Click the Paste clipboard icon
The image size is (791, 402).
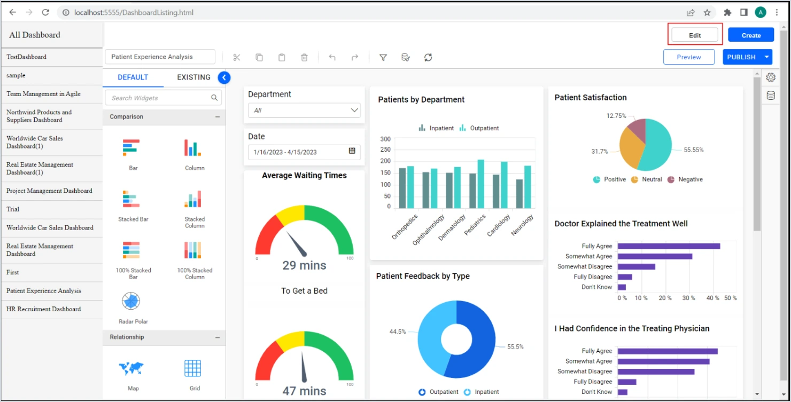pos(282,57)
